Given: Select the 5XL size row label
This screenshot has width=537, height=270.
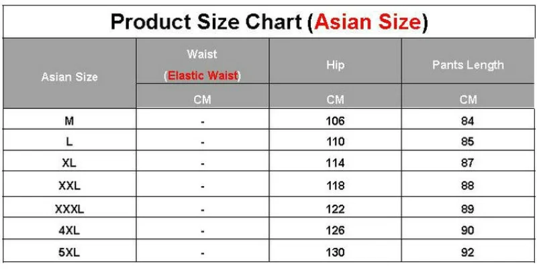Looking at the screenshot, I should [x=70, y=253].
